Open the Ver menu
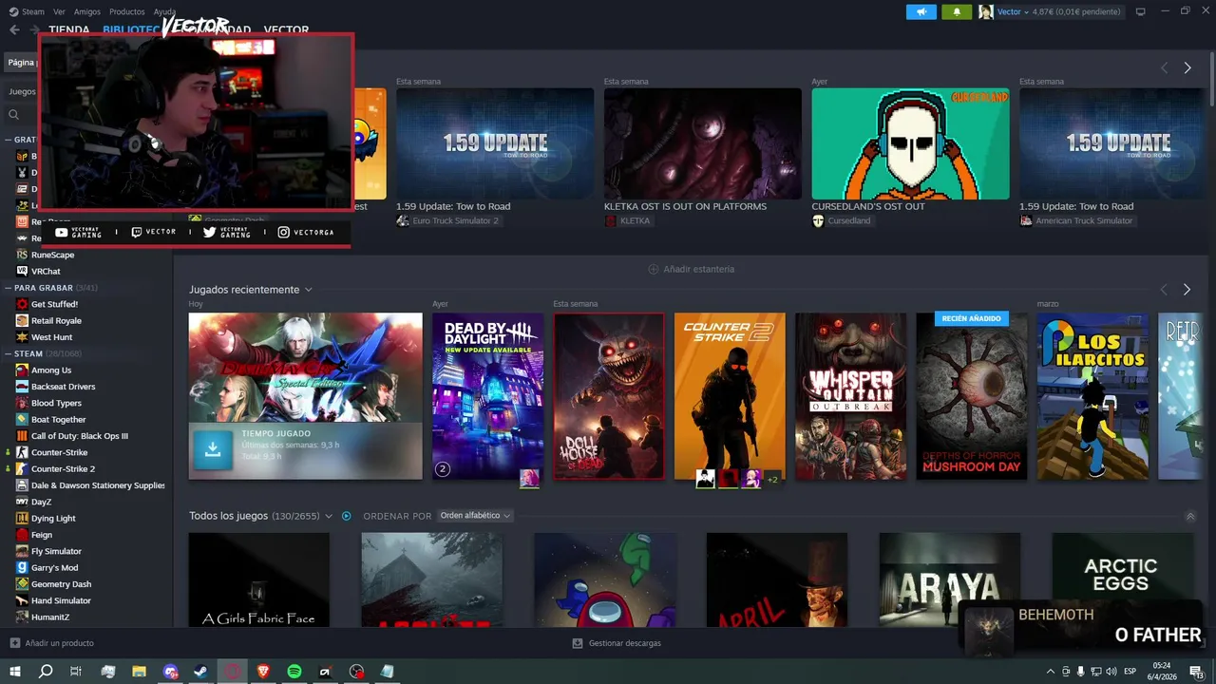The image size is (1216, 684). tap(59, 11)
